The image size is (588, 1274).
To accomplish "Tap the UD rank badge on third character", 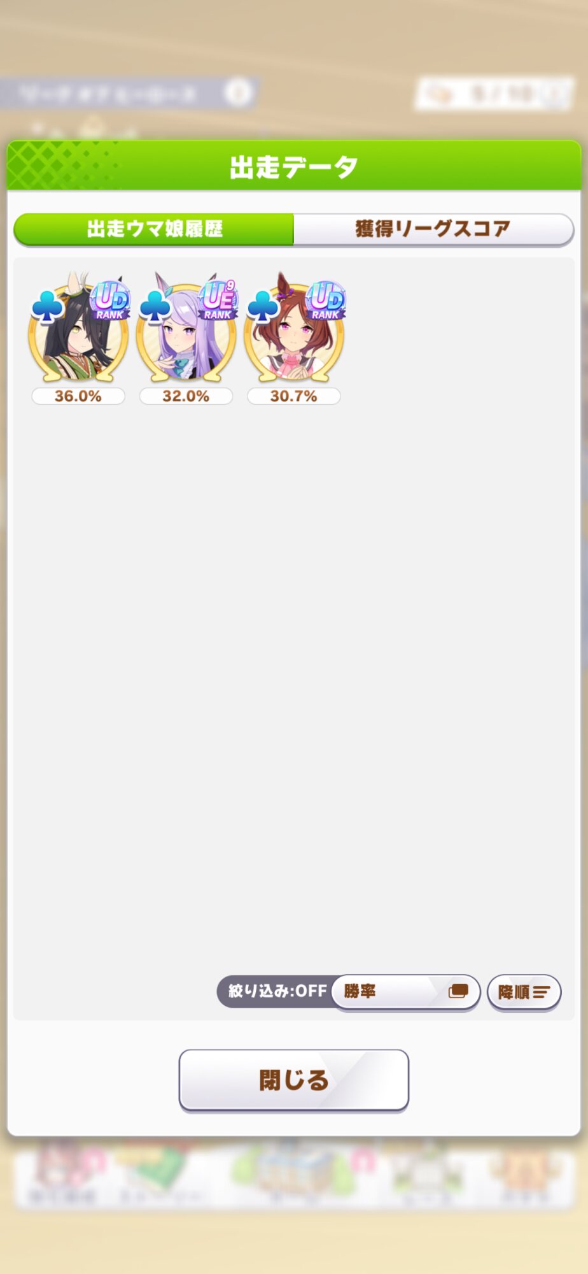I will 326,300.
